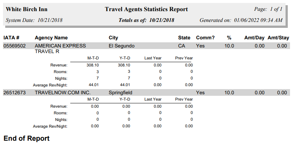This screenshot has width=293, height=147.
Task: Select IATA number 05569502
Action: (15, 46)
